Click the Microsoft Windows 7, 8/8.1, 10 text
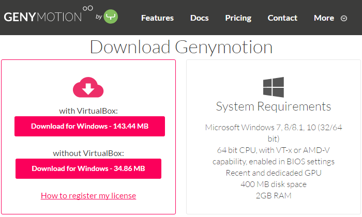The image size is (362, 217). pos(274,133)
